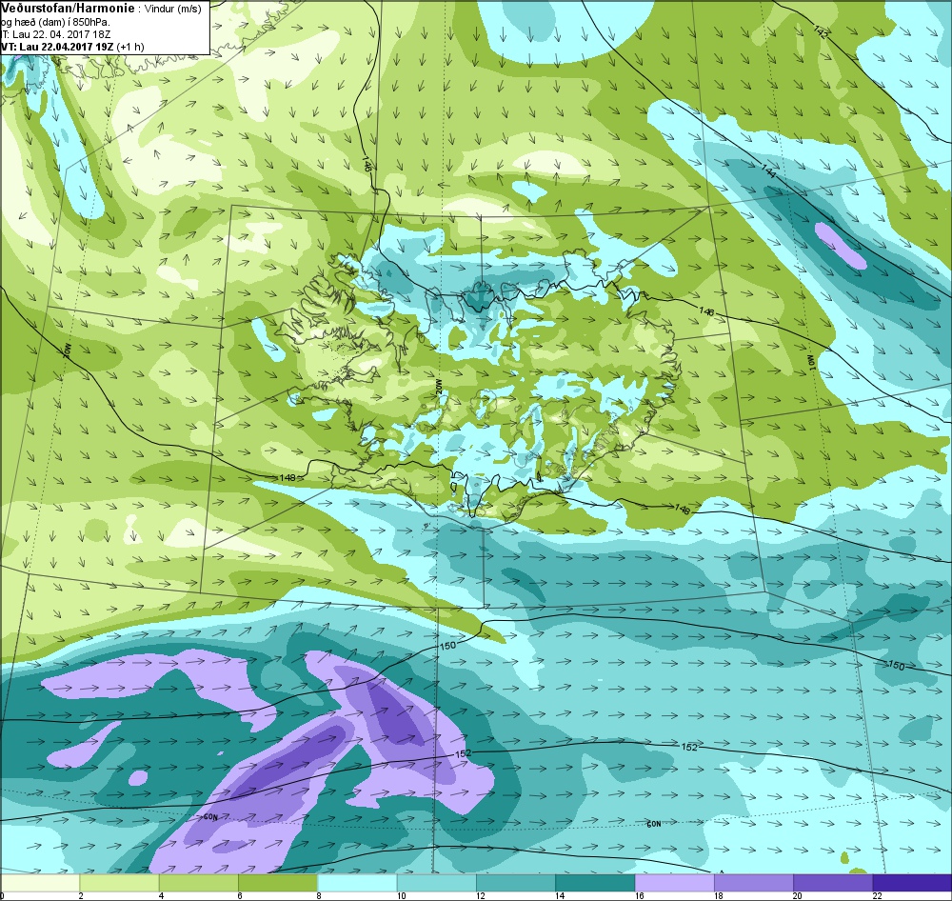Viewport: 952px width, 901px height.
Task: Click the '142' height contour label
Action: tap(820, 32)
